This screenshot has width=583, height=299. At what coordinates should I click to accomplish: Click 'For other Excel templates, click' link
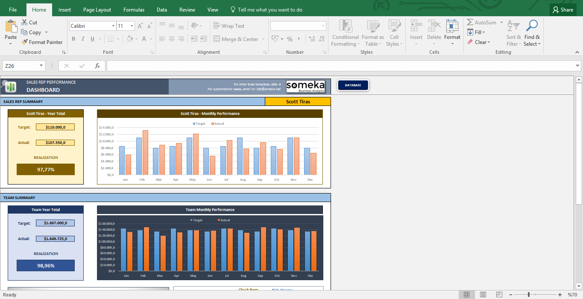257,85
